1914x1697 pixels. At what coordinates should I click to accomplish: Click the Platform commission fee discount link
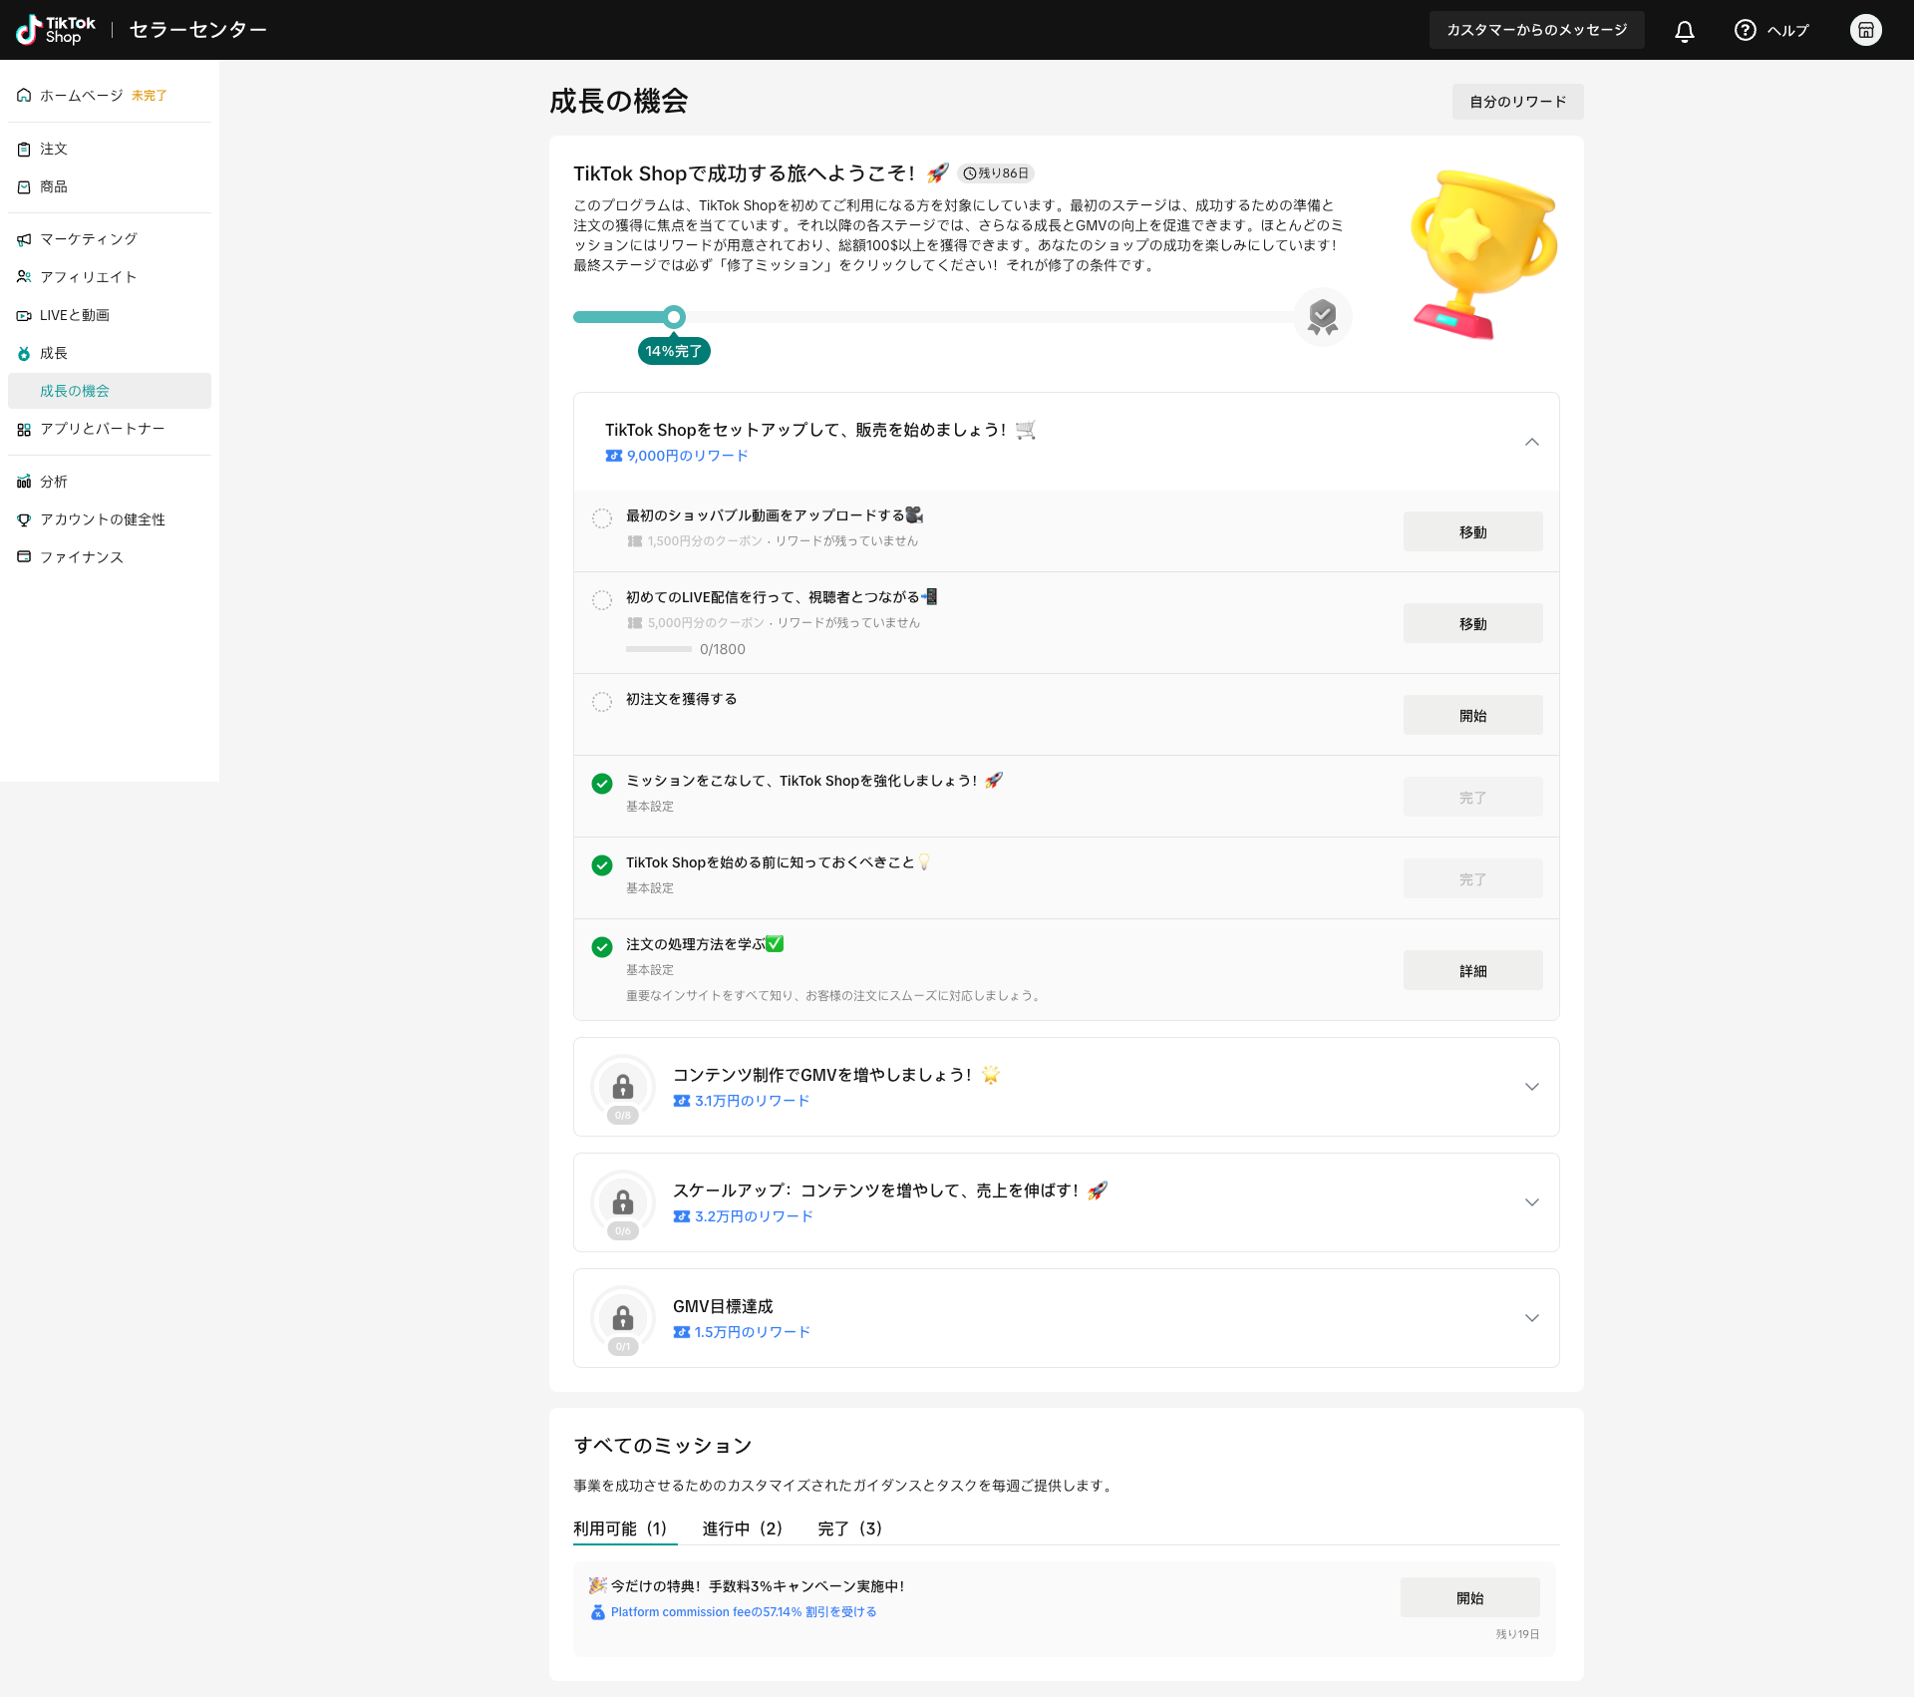pos(744,1612)
